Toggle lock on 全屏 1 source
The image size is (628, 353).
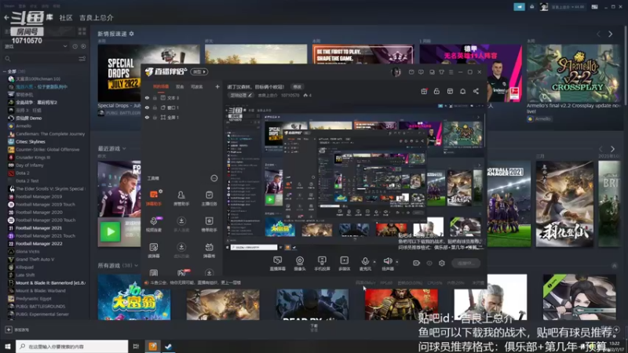point(155,117)
